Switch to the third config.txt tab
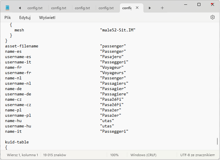220x160 pixels. [82, 8]
